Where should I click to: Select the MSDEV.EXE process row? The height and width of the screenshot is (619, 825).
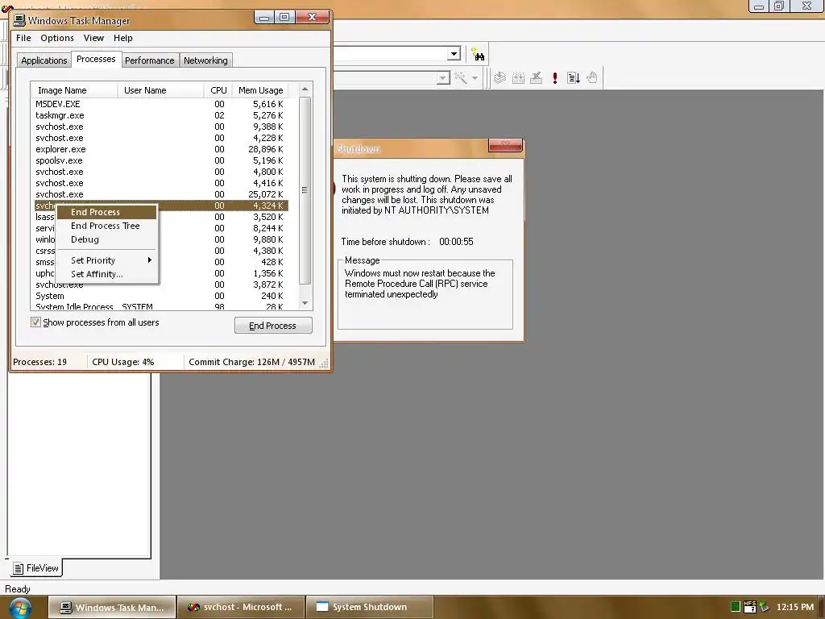(160, 104)
